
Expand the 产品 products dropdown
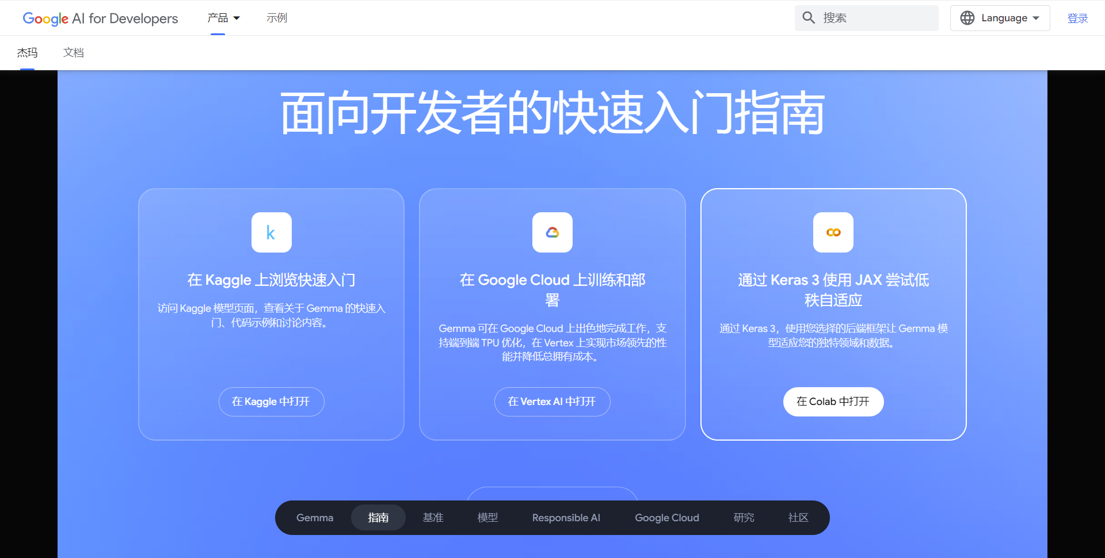(224, 18)
